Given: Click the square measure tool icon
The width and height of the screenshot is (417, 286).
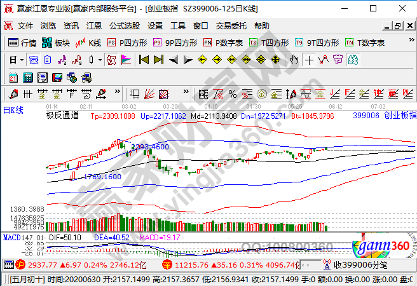Looking at the screenshot, I should pos(135,94).
